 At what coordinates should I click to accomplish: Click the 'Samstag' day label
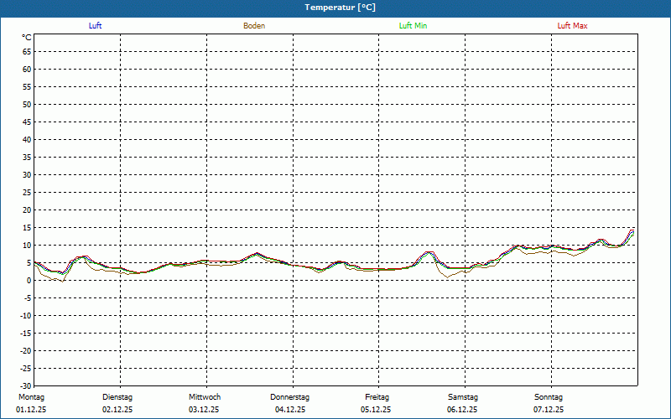(463, 397)
